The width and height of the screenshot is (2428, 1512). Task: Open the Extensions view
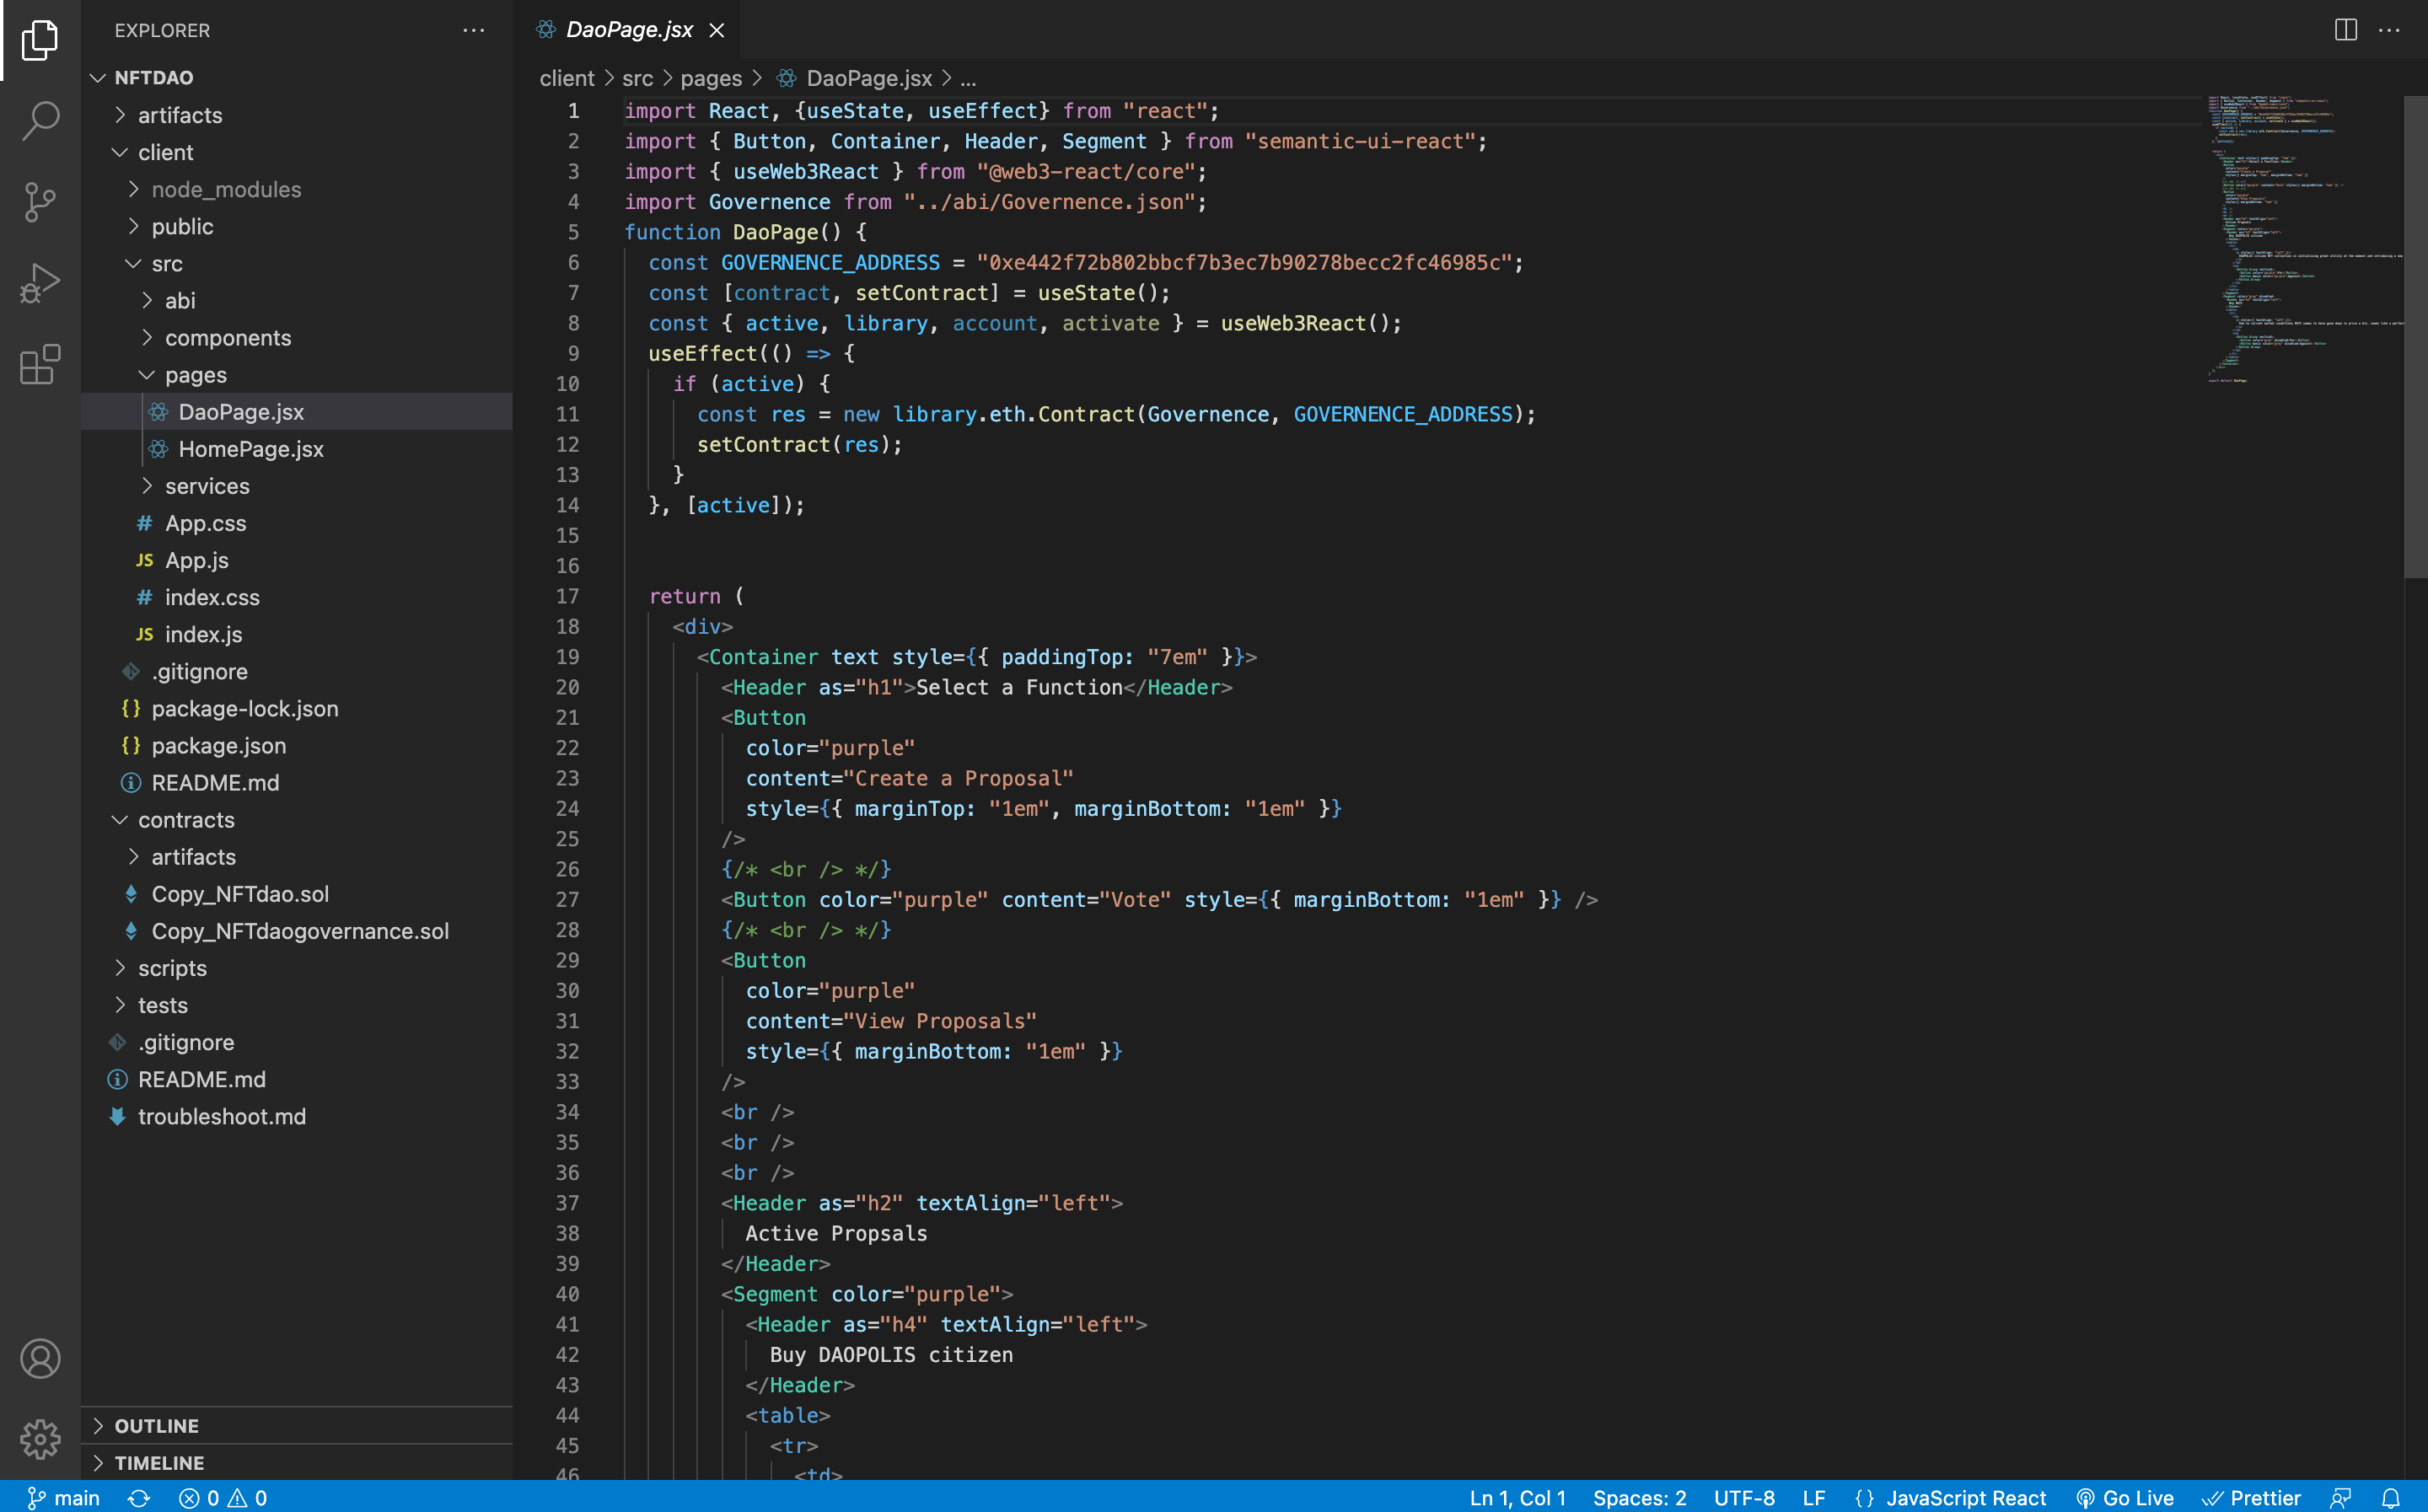coord(40,365)
